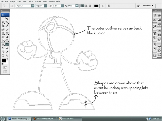Image resolution: width=162 pixels, height=121 pixels.
Task: Open the Styles panel icon
Action: tap(159, 39)
